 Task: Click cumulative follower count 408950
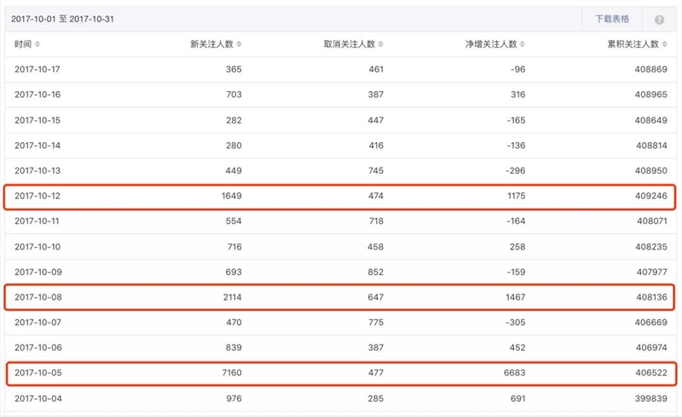[651, 171]
